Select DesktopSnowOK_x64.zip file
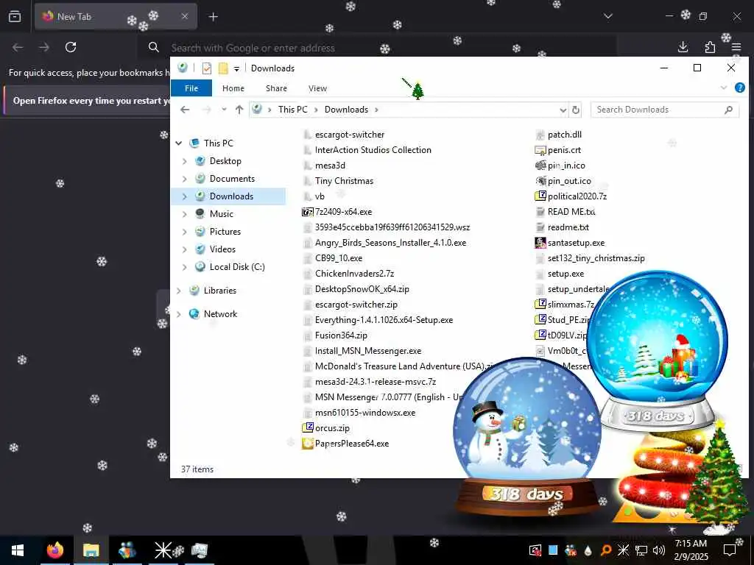The height and width of the screenshot is (565, 754). pos(362,289)
